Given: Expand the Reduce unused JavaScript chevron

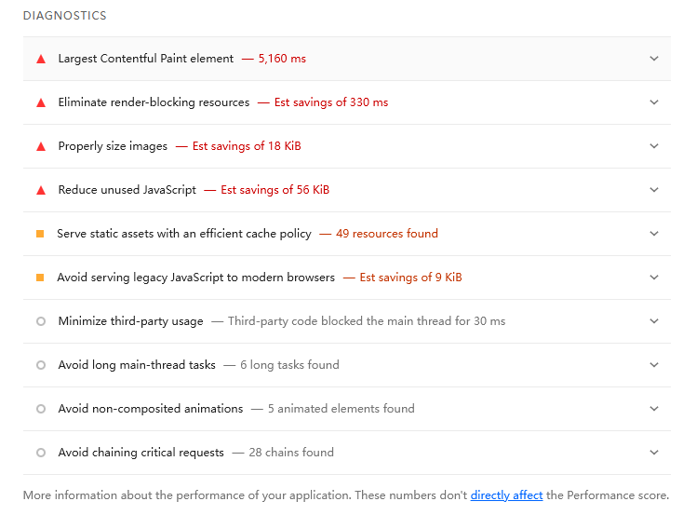Looking at the screenshot, I should (x=654, y=190).
